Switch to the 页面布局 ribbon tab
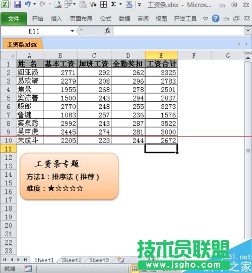The image size is (252, 273). pos(81,19)
